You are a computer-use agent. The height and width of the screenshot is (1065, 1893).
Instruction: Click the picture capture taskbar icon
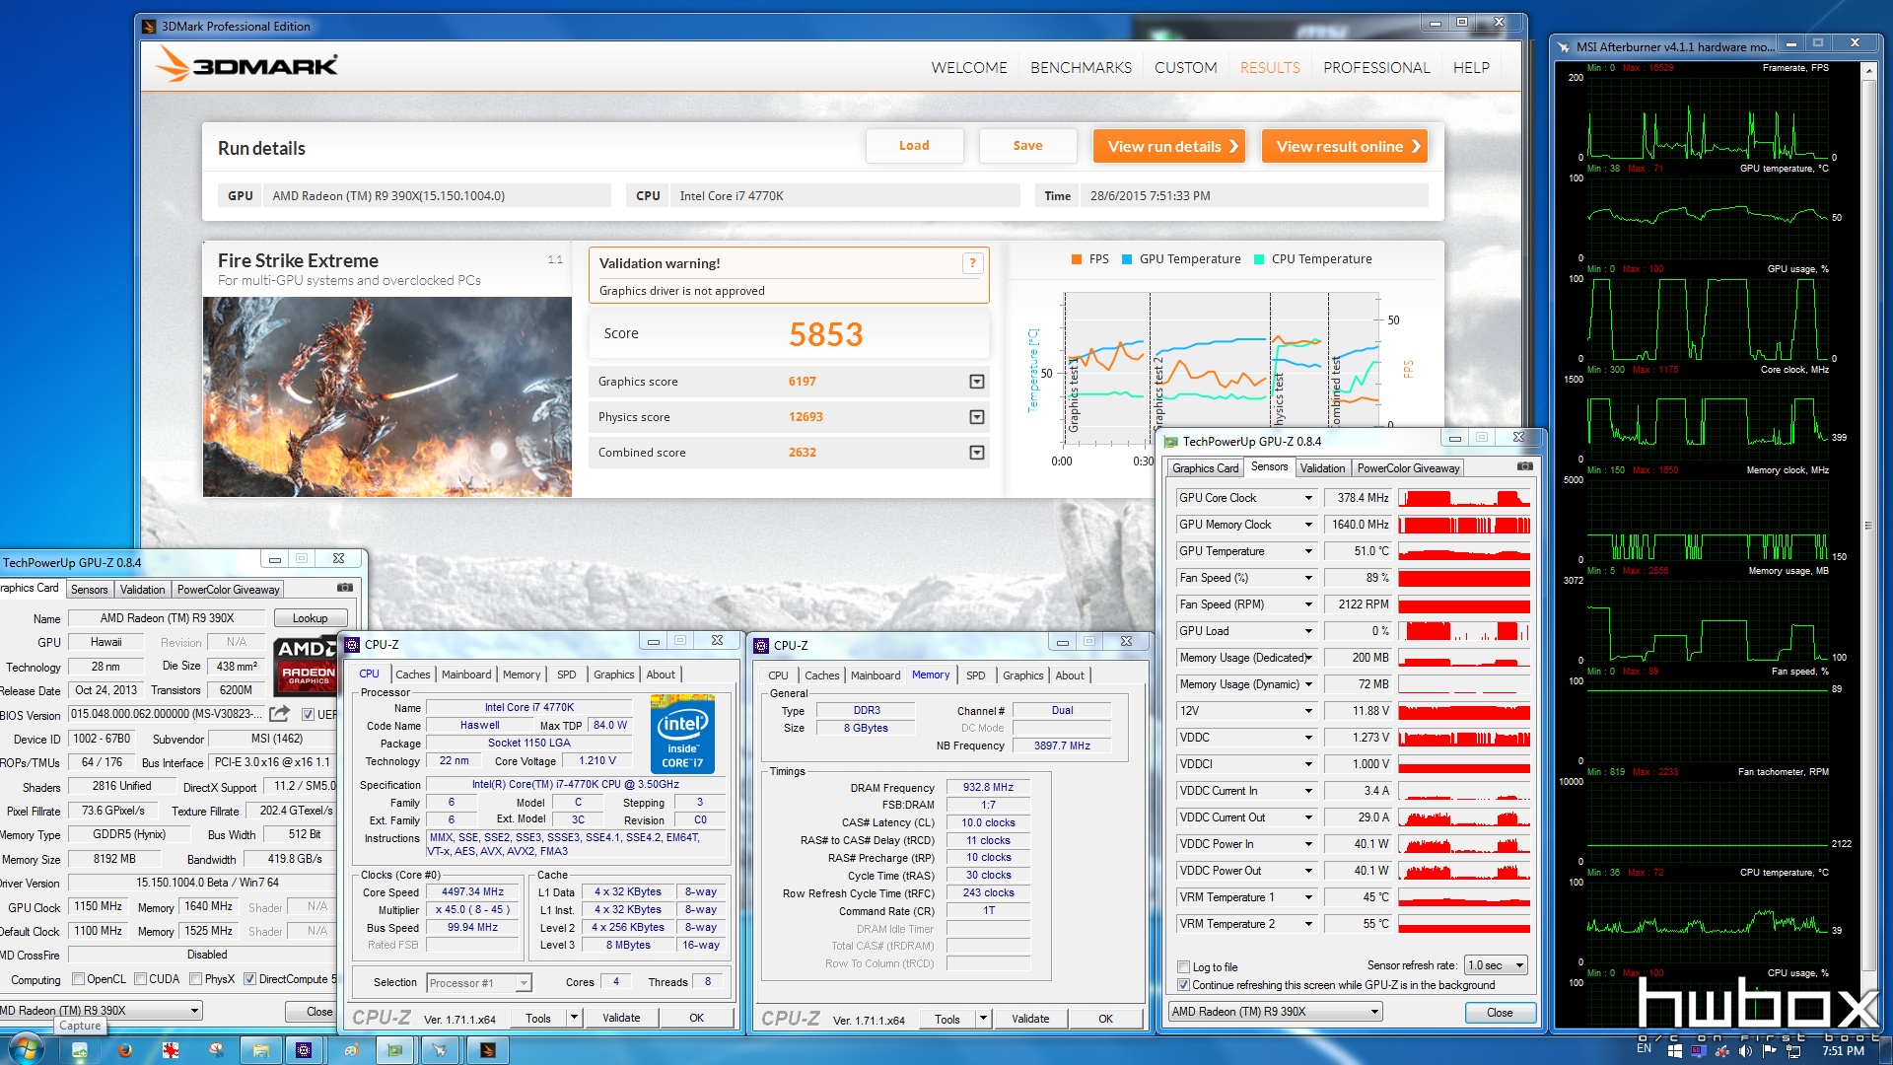click(x=80, y=1050)
